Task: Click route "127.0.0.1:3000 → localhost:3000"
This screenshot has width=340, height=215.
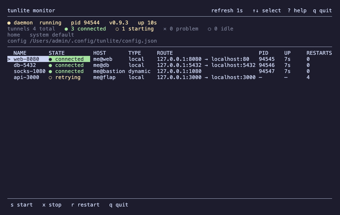Action: pos(206,78)
